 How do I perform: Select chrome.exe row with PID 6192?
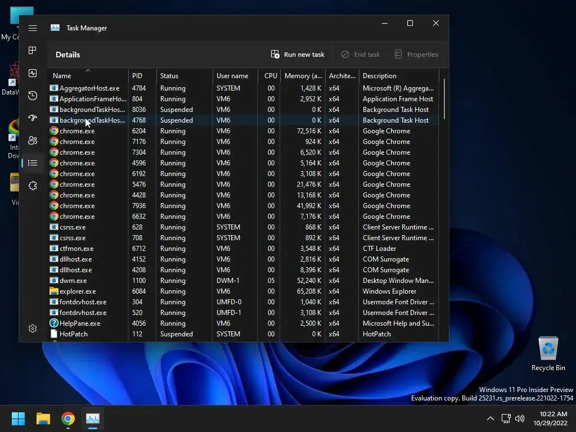click(244, 173)
